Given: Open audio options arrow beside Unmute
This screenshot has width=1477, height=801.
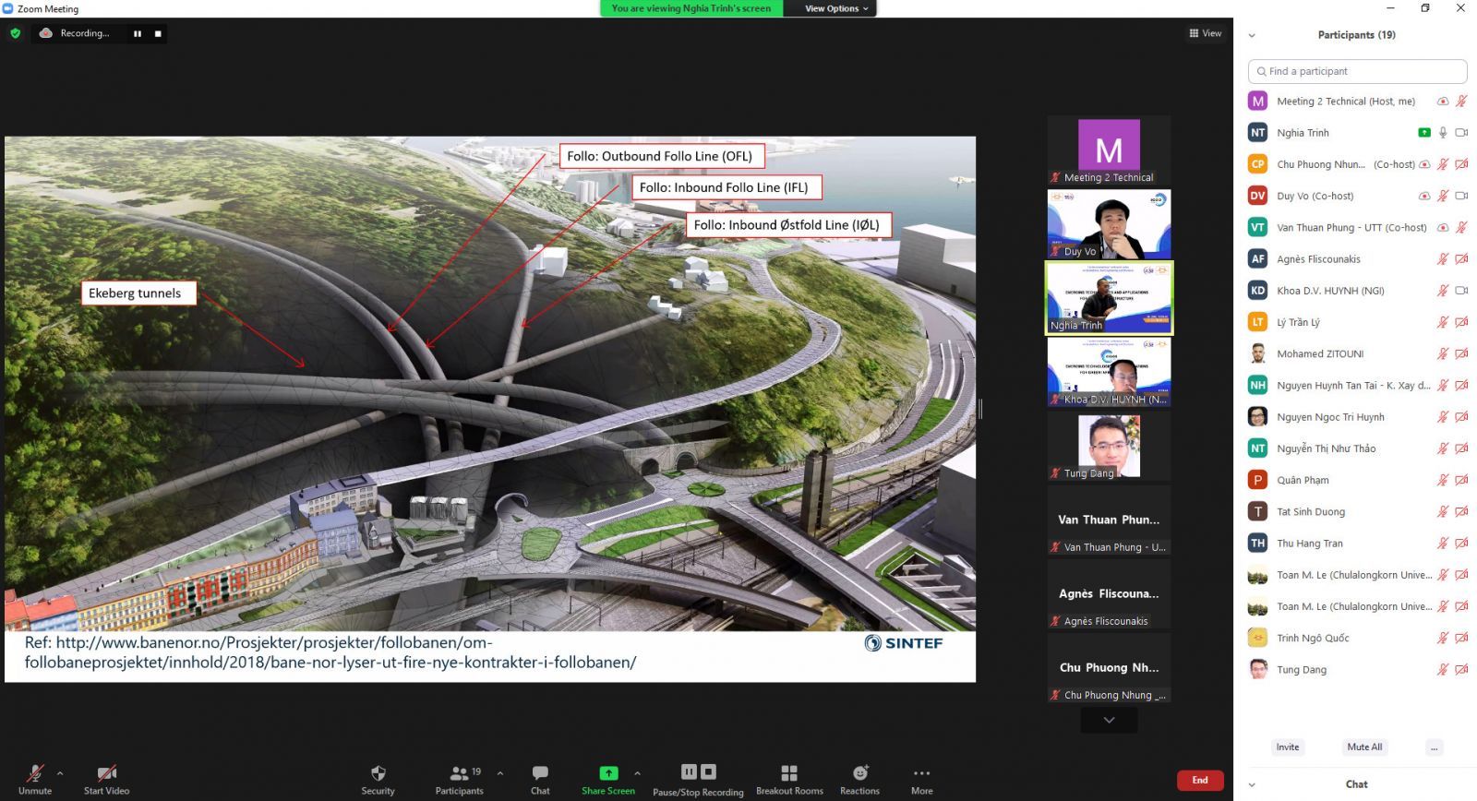Looking at the screenshot, I should (x=60, y=773).
